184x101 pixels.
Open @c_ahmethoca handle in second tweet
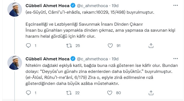92,59
